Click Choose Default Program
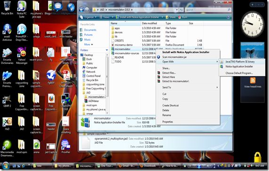Viewport: 269px width, 171px height. click(239, 73)
